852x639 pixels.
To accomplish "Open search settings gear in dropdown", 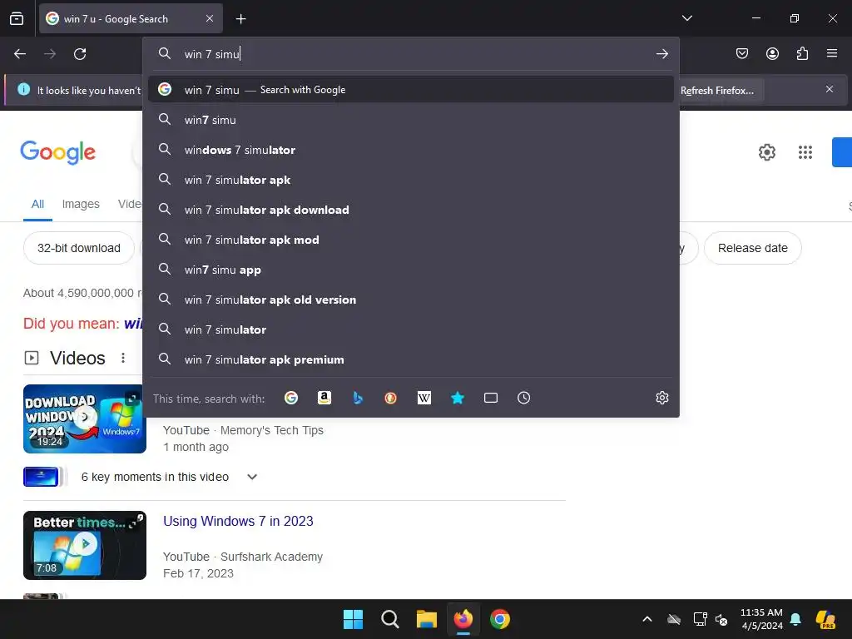I will (661, 398).
